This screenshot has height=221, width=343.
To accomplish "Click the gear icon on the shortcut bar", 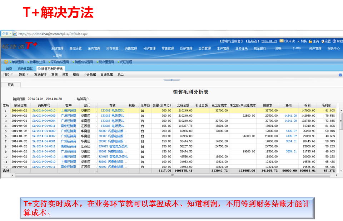I will (6, 62).
